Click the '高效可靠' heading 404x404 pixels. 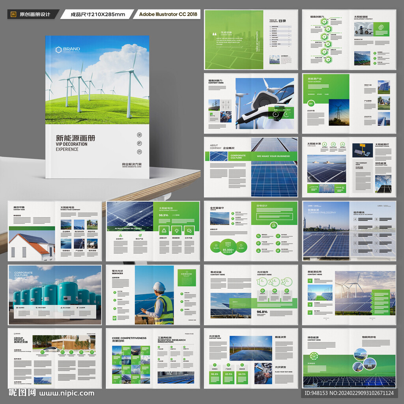point(19,207)
